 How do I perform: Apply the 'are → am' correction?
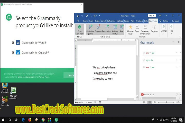click(153, 67)
